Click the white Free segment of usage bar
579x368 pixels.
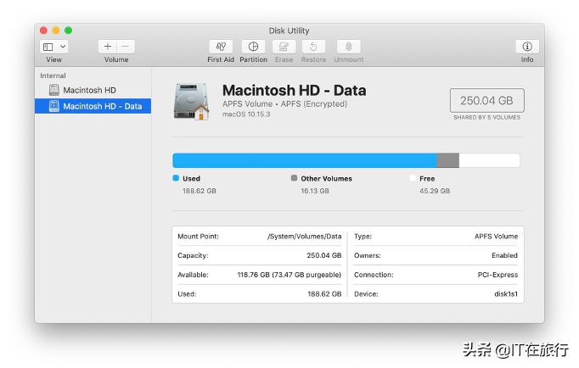(489, 161)
